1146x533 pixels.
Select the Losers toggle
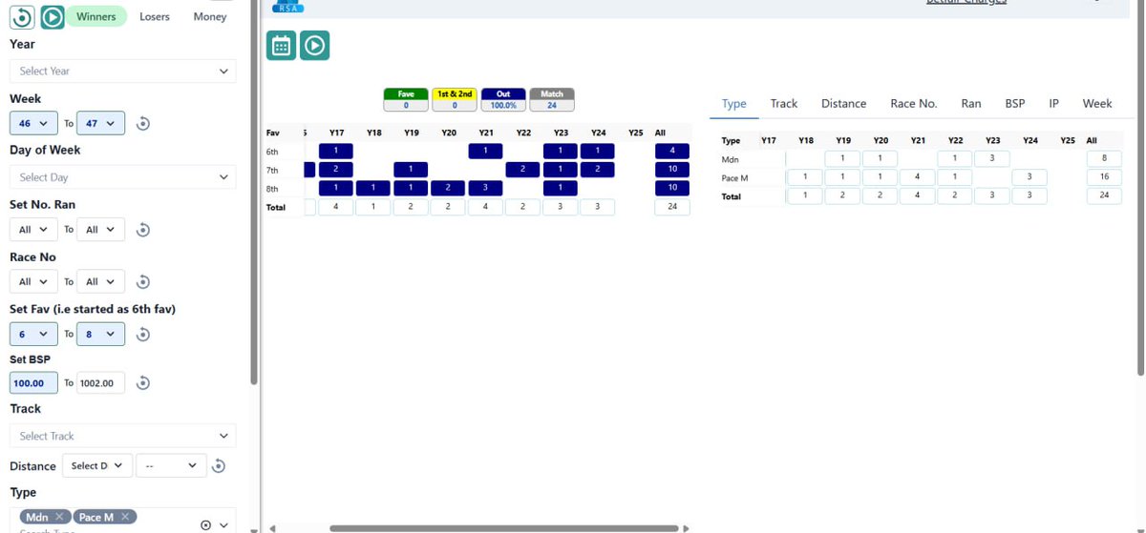[x=155, y=17]
